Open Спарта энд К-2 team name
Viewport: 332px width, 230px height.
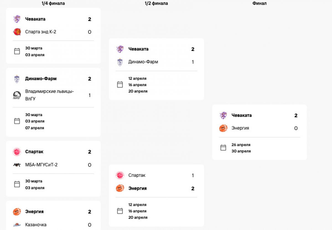point(41,32)
